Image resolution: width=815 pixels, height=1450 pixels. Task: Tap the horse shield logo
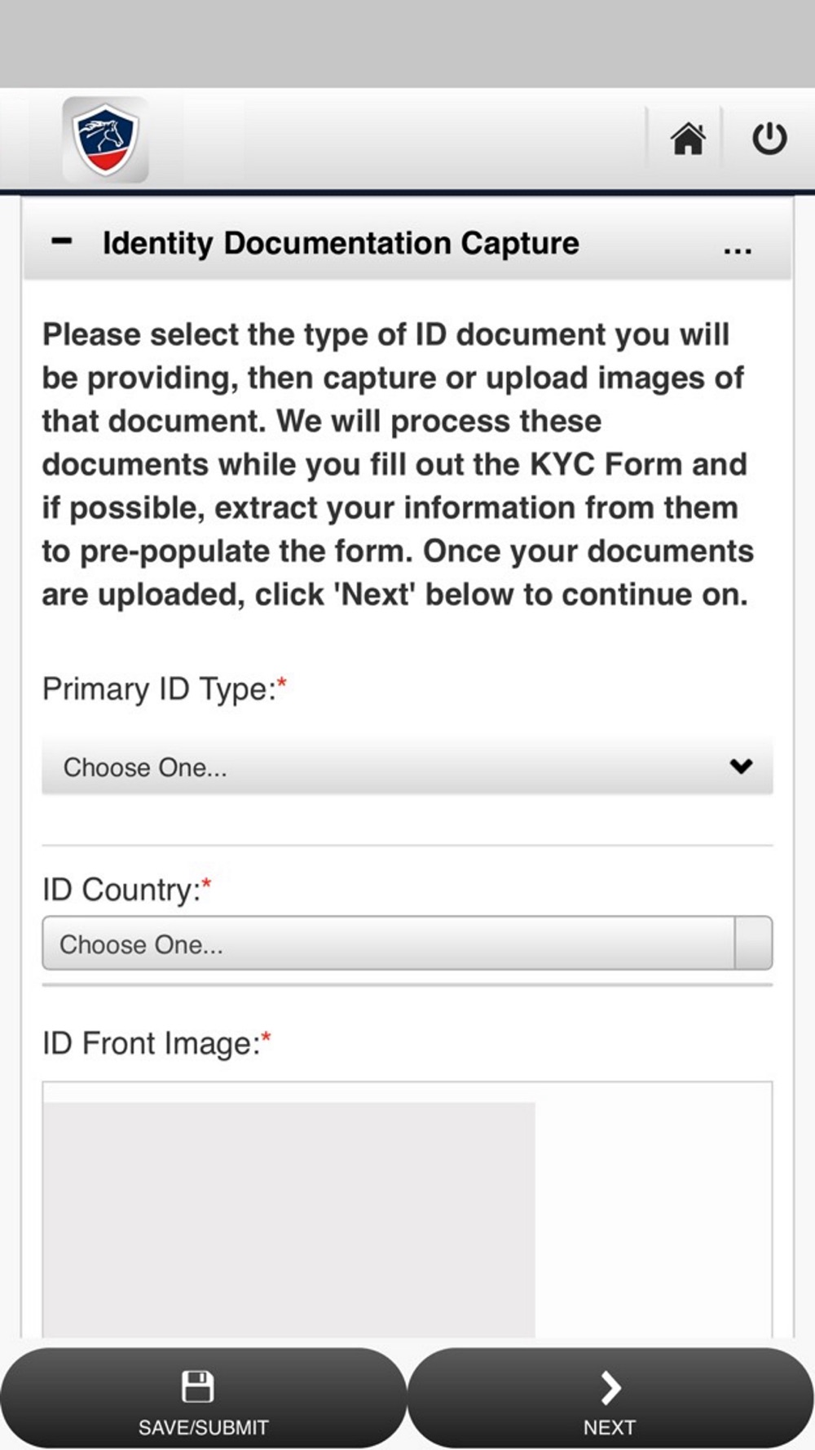point(105,139)
